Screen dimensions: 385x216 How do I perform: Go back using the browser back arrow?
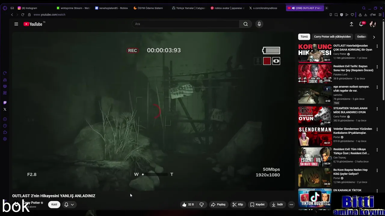click(12, 15)
